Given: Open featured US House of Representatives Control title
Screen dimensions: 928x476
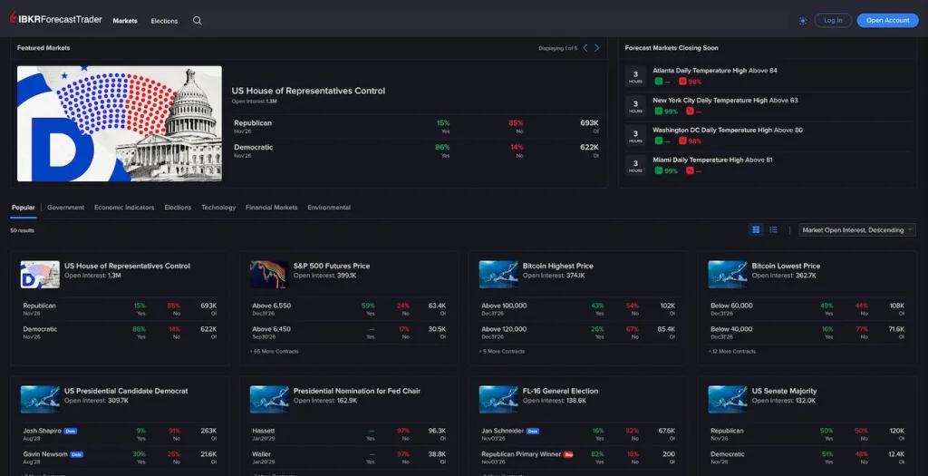Looking at the screenshot, I should [308, 91].
